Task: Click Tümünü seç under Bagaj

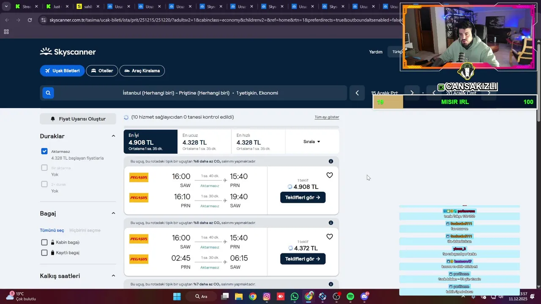Action: pyautogui.click(x=52, y=230)
